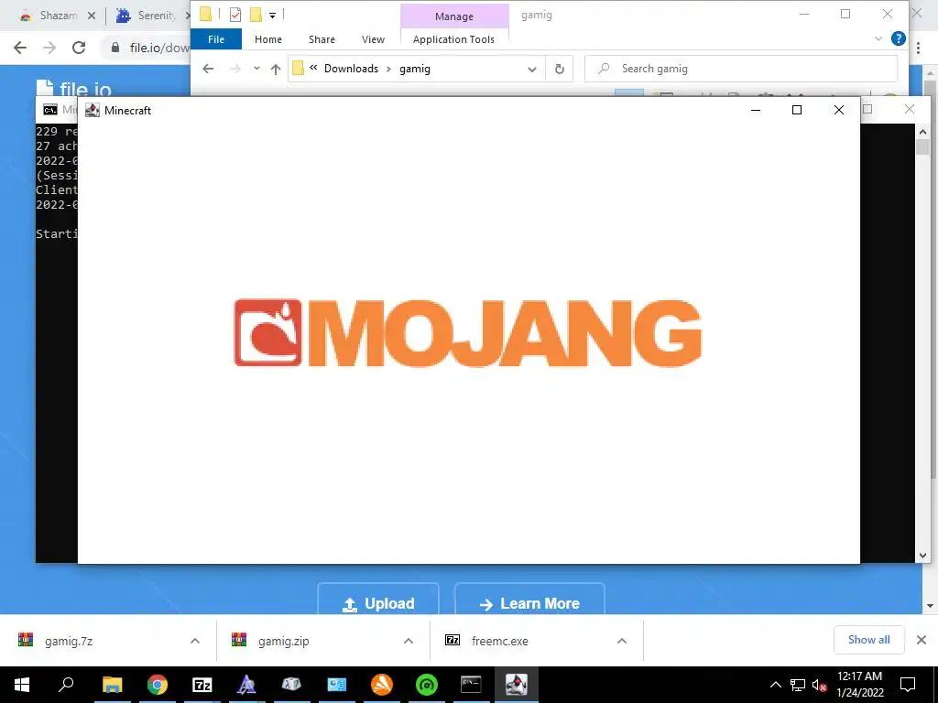Close the Minecraft window
The height and width of the screenshot is (703, 938).
coord(839,110)
